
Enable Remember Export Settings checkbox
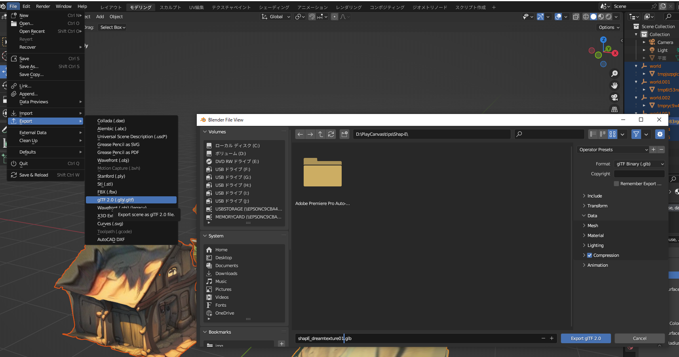(x=616, y=183)
